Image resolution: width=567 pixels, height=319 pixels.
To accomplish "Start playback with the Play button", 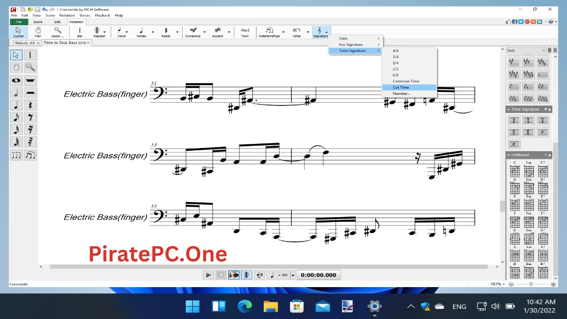I will pos(208,275).
